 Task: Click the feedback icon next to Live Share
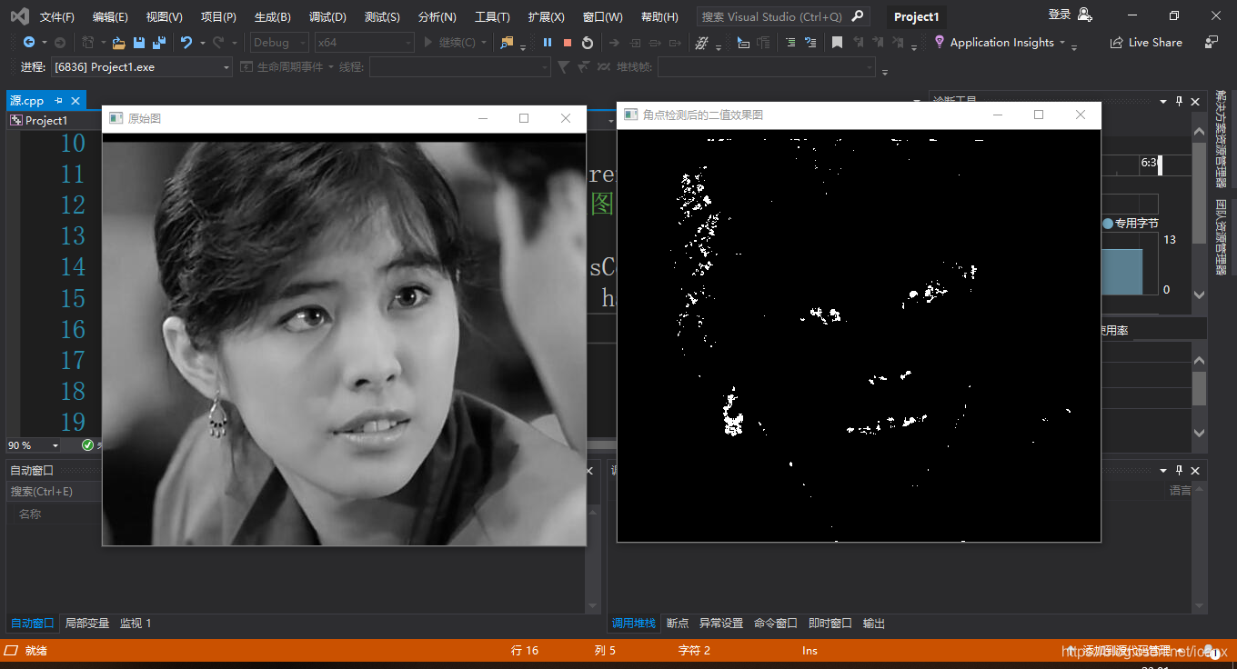[x=1211, y=42]
